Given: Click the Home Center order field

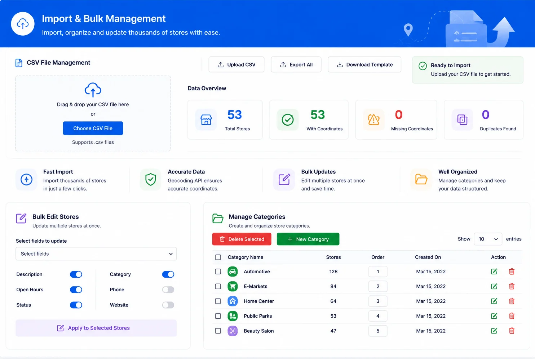Looking at the screenshot, I should coord(378,301).
